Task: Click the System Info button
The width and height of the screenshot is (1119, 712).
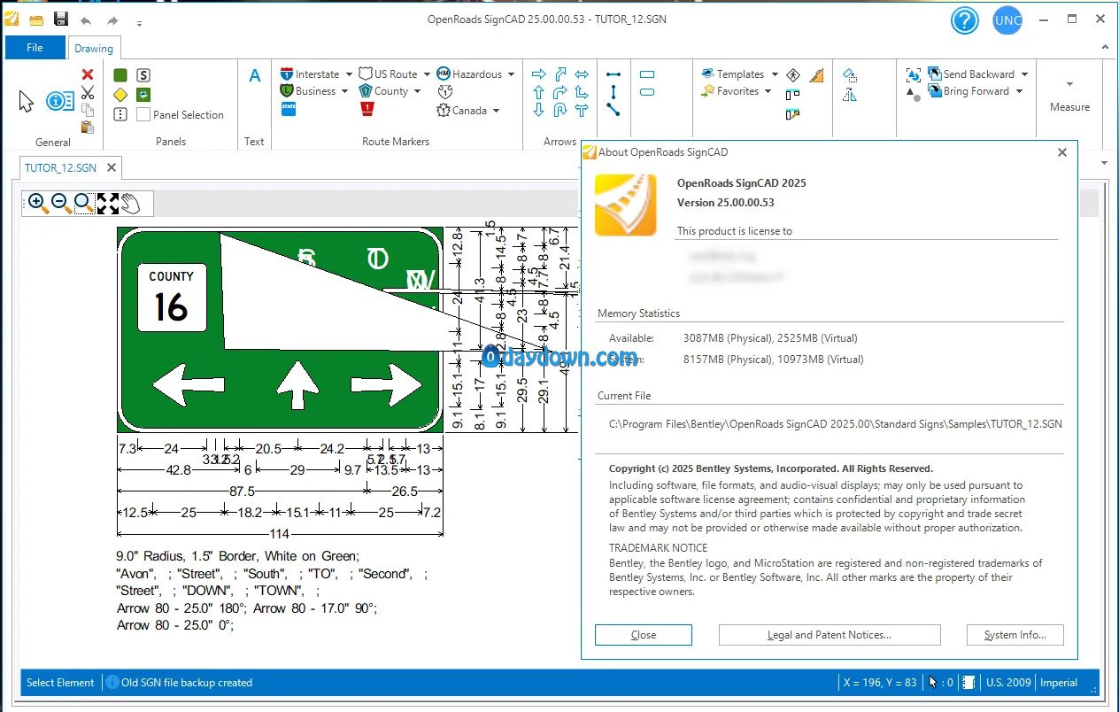Action: (x=1015, y=635)
